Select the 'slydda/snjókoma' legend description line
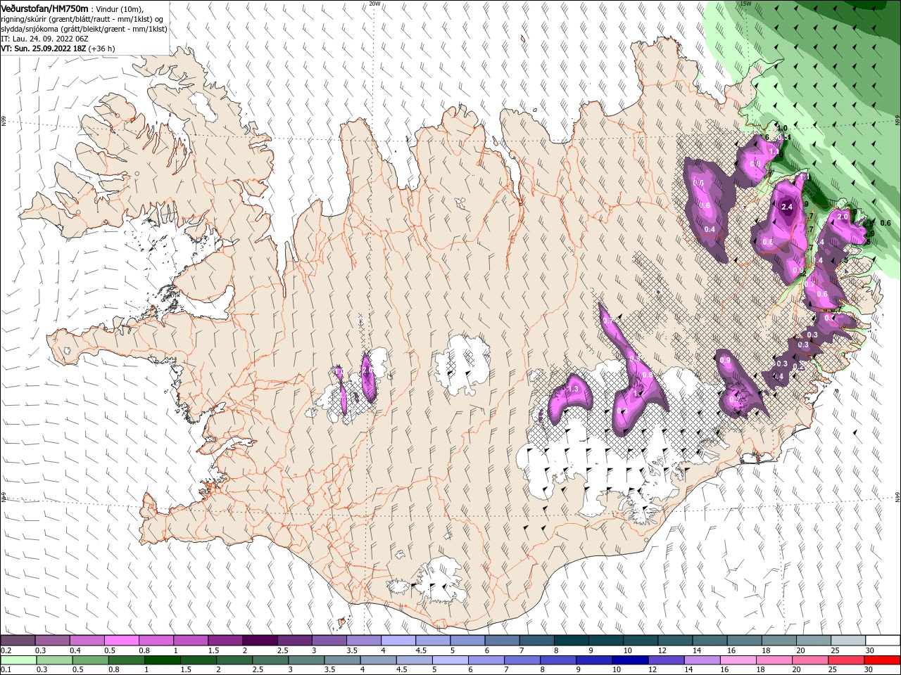This screenshot has height=675, width=901. coord(84,29)
